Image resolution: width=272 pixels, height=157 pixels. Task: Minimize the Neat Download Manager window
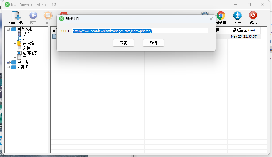pos(235,5)
